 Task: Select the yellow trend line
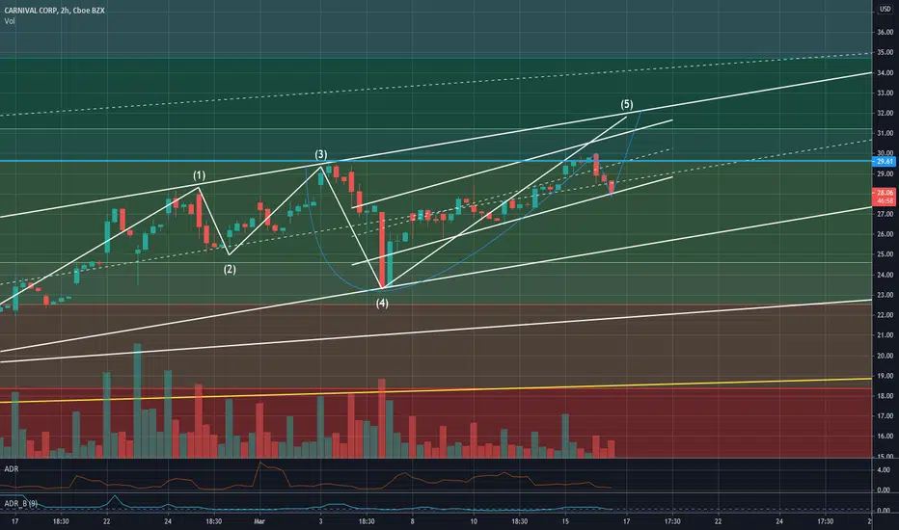coord(436,389)
